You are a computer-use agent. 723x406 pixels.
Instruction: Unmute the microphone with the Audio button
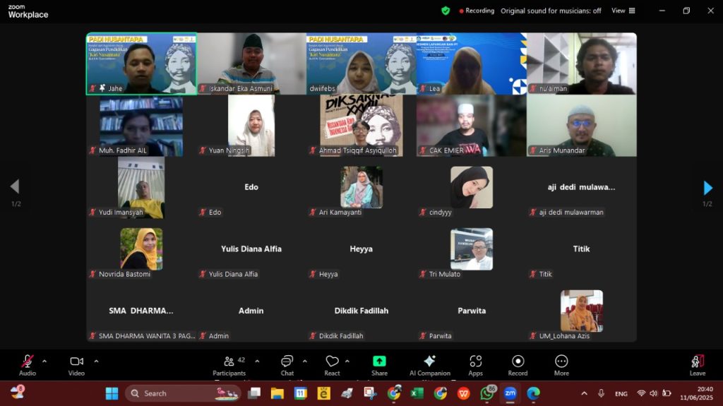click(28, 365)
